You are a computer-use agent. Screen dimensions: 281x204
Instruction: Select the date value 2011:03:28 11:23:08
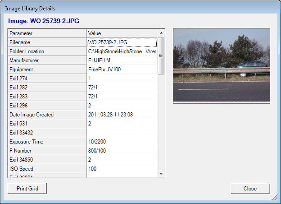click(122, 115)
